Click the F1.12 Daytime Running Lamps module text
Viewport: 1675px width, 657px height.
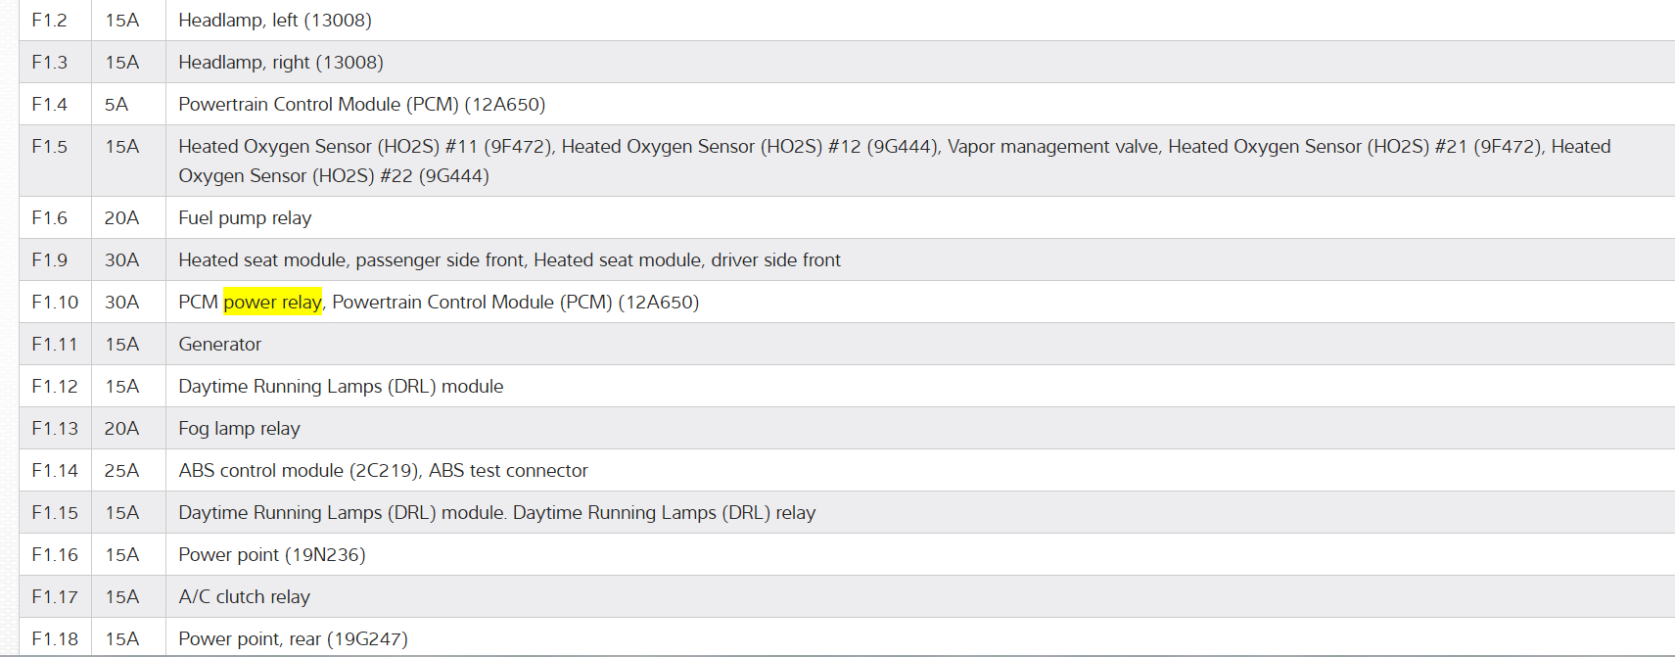click(341, 387)
